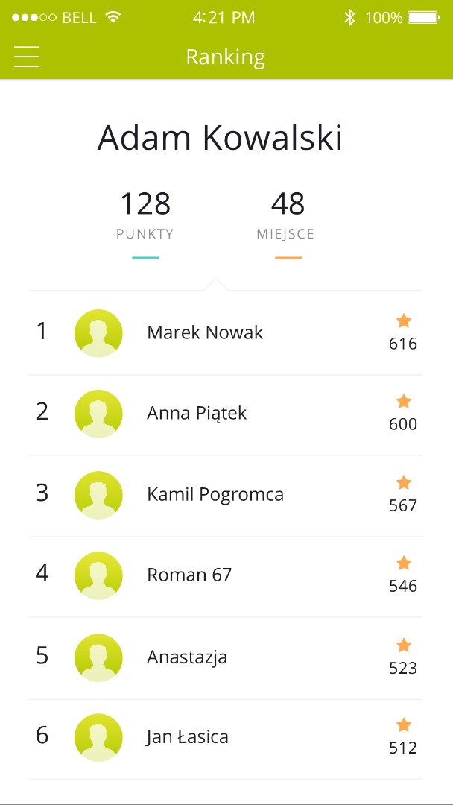Tap the star above 546 points

click(403, 563)
